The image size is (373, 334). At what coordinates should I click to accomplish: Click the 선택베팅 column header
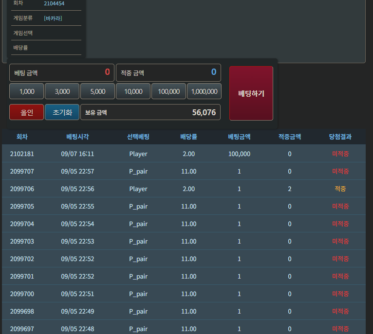(x=138, y=137)
